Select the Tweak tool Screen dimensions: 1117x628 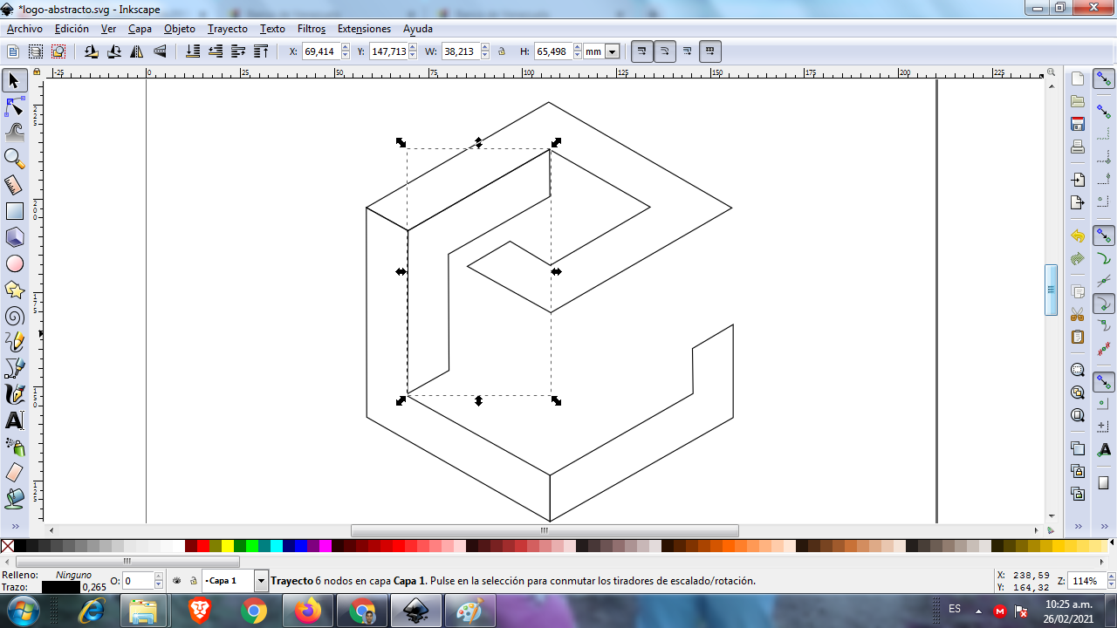click(x=14, y=133)
